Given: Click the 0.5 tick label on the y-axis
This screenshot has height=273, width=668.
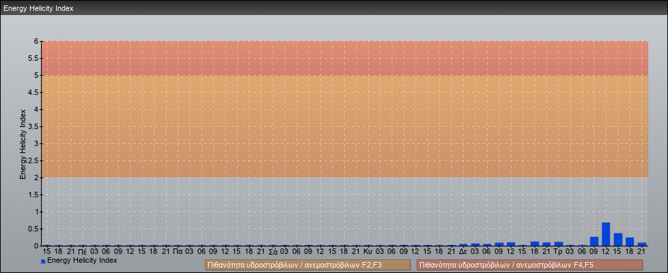Looking at the screenshot, I should tap(33, 229).
